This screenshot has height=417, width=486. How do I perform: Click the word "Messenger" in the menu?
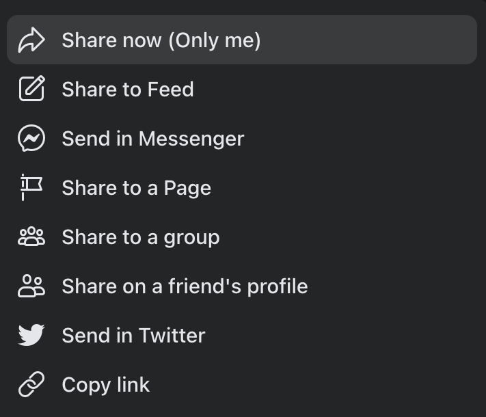click(191, 139)
